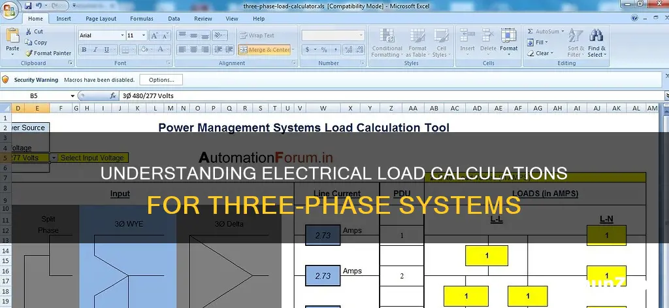Toggle Wrap Text
This screenshot has width=669, height=308.
click(x=257, y=35)
